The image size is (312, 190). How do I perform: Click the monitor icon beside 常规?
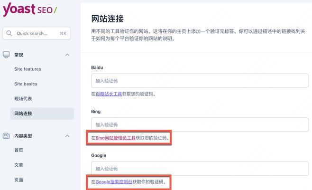click(6, 55)
